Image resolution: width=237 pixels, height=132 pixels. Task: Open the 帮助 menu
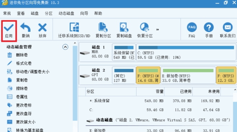98,13
